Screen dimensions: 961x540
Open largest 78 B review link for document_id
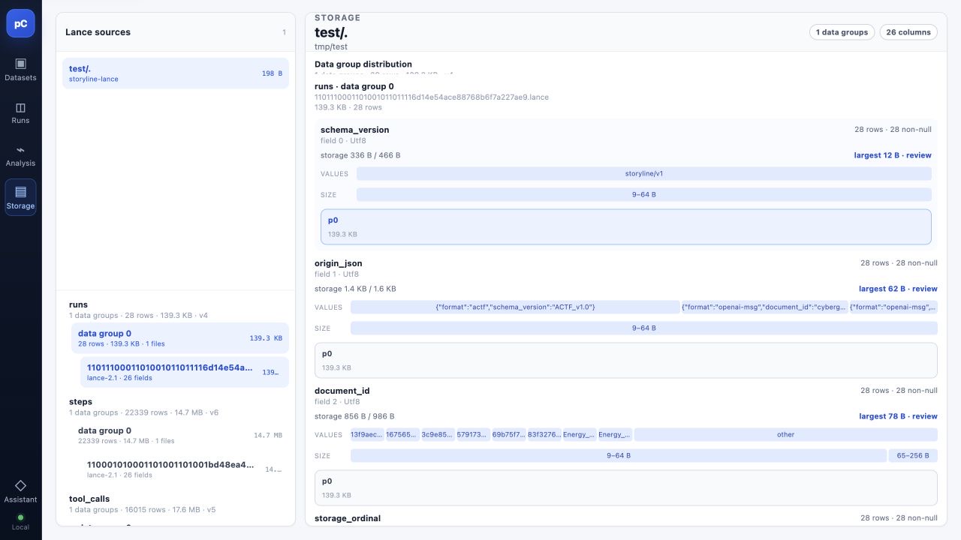898,416
